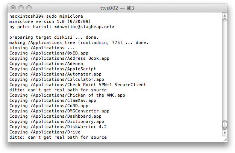Image resolution: width=235 pixels, height=153 pixels.
Task: Click the scrollbar down arrow
Action: click(x=224, y=133)
